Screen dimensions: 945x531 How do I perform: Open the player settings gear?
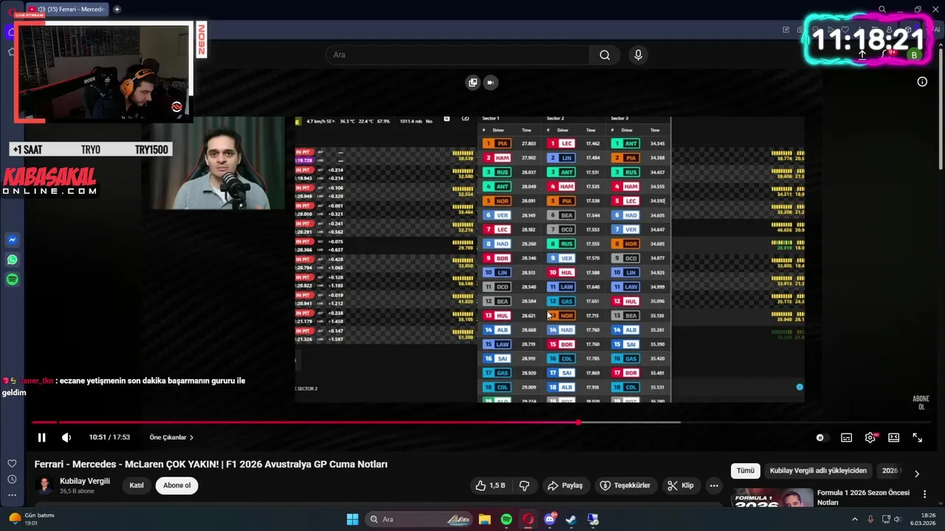pos(870,437)
